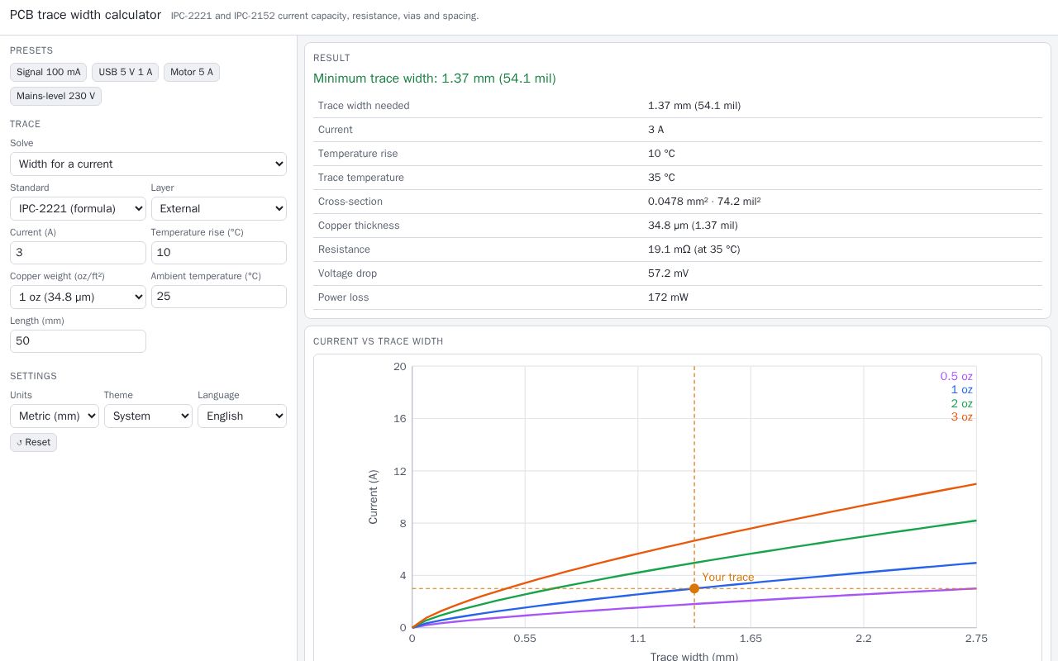Click the Power loss value 172 mW
The image size is (1058, 661).
tap(668, 297)
